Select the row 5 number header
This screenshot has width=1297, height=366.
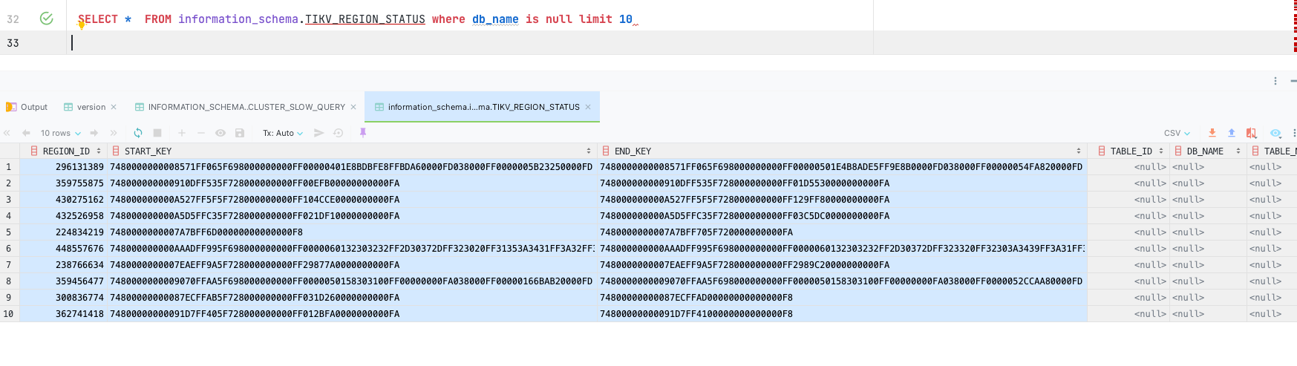click(x=9, y=232)
